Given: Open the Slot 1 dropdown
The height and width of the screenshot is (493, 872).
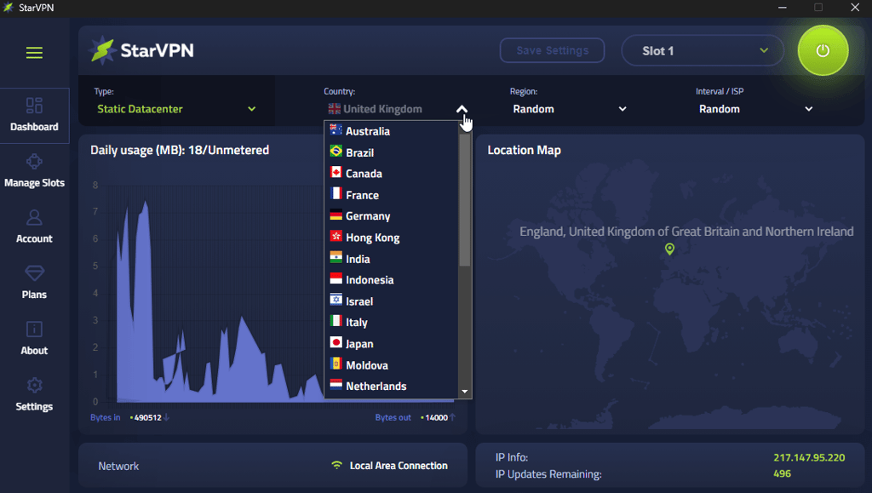Looking at the screenshot, I should [703, 50].
